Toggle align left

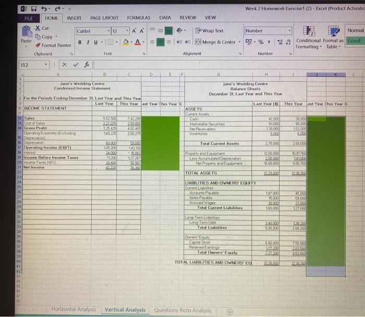click(152, 42)
